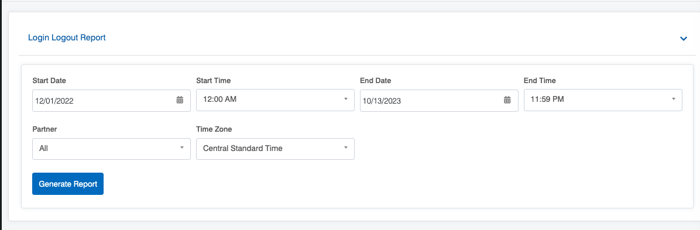Click the Partner dropdown arrow
Viewport: 700px width, 230px height.
coord(181,148)
